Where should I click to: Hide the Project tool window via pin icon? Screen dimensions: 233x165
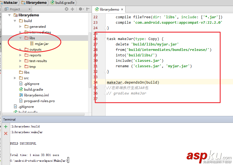tap(87, 9)
